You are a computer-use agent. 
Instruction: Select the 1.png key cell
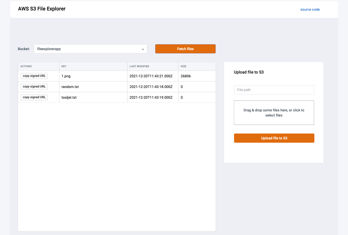pyautogui.click(x=66, y=76)
